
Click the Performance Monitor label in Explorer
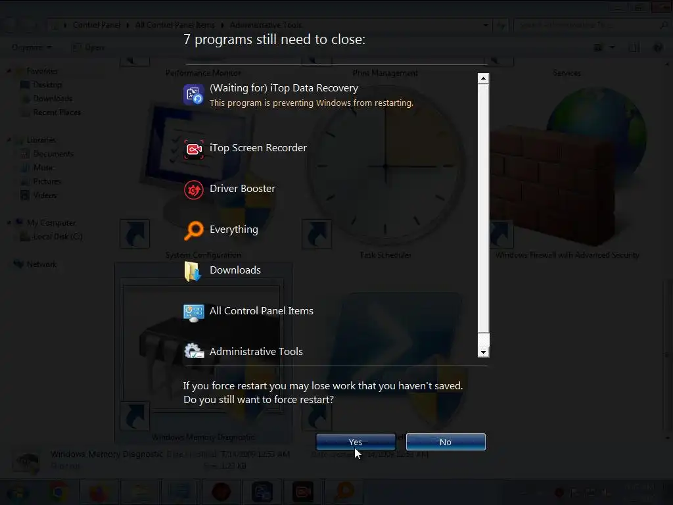point(203,73)
